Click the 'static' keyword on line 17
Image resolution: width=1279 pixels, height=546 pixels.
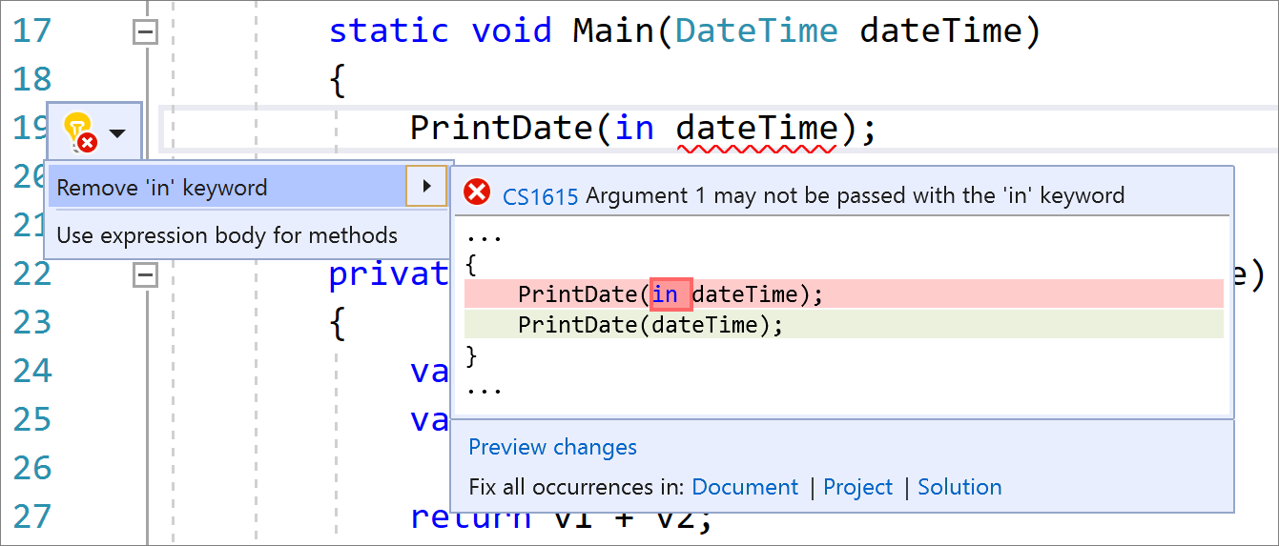point(388,30)
